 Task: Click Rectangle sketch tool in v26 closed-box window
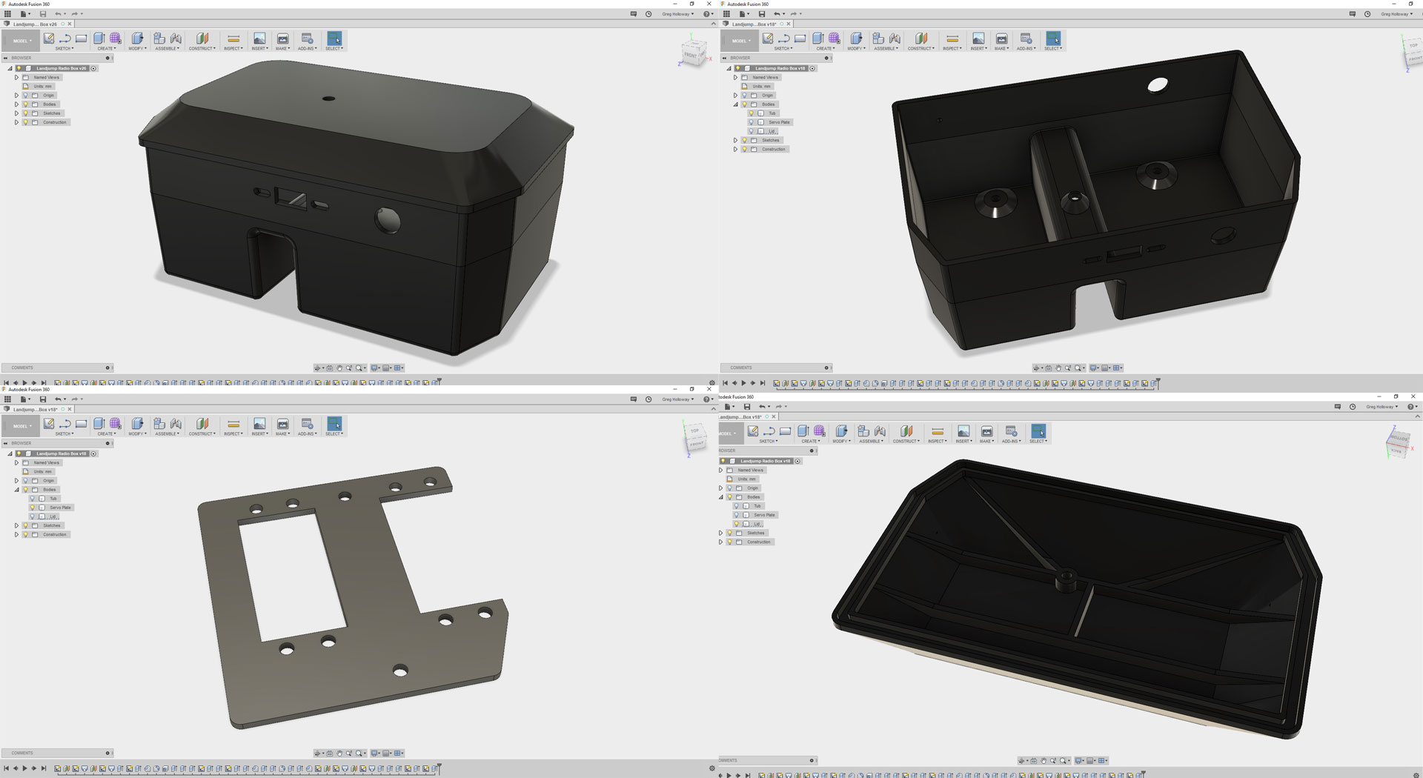pos(81,39)
